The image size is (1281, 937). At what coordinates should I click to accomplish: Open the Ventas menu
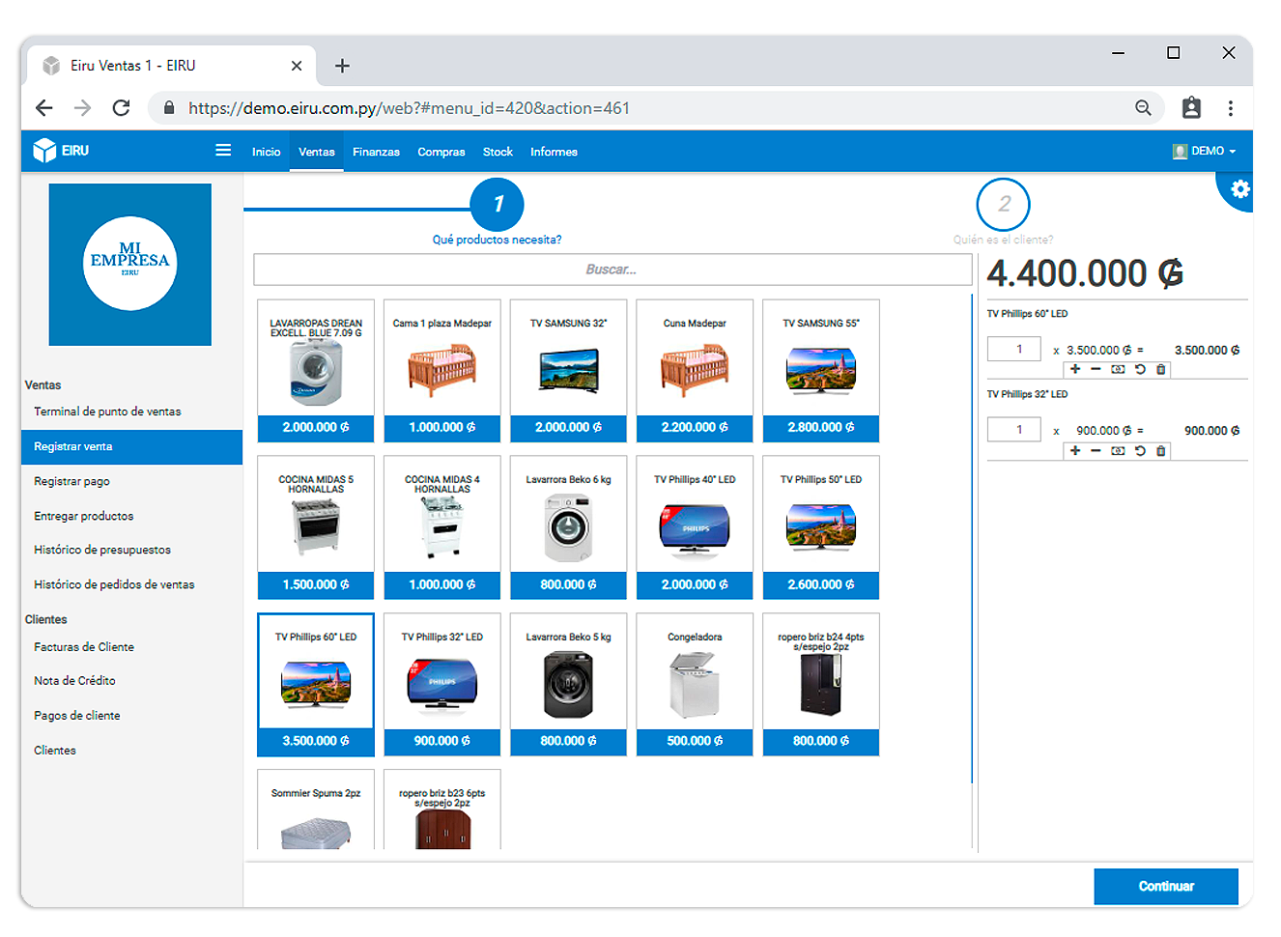point(317,152)
